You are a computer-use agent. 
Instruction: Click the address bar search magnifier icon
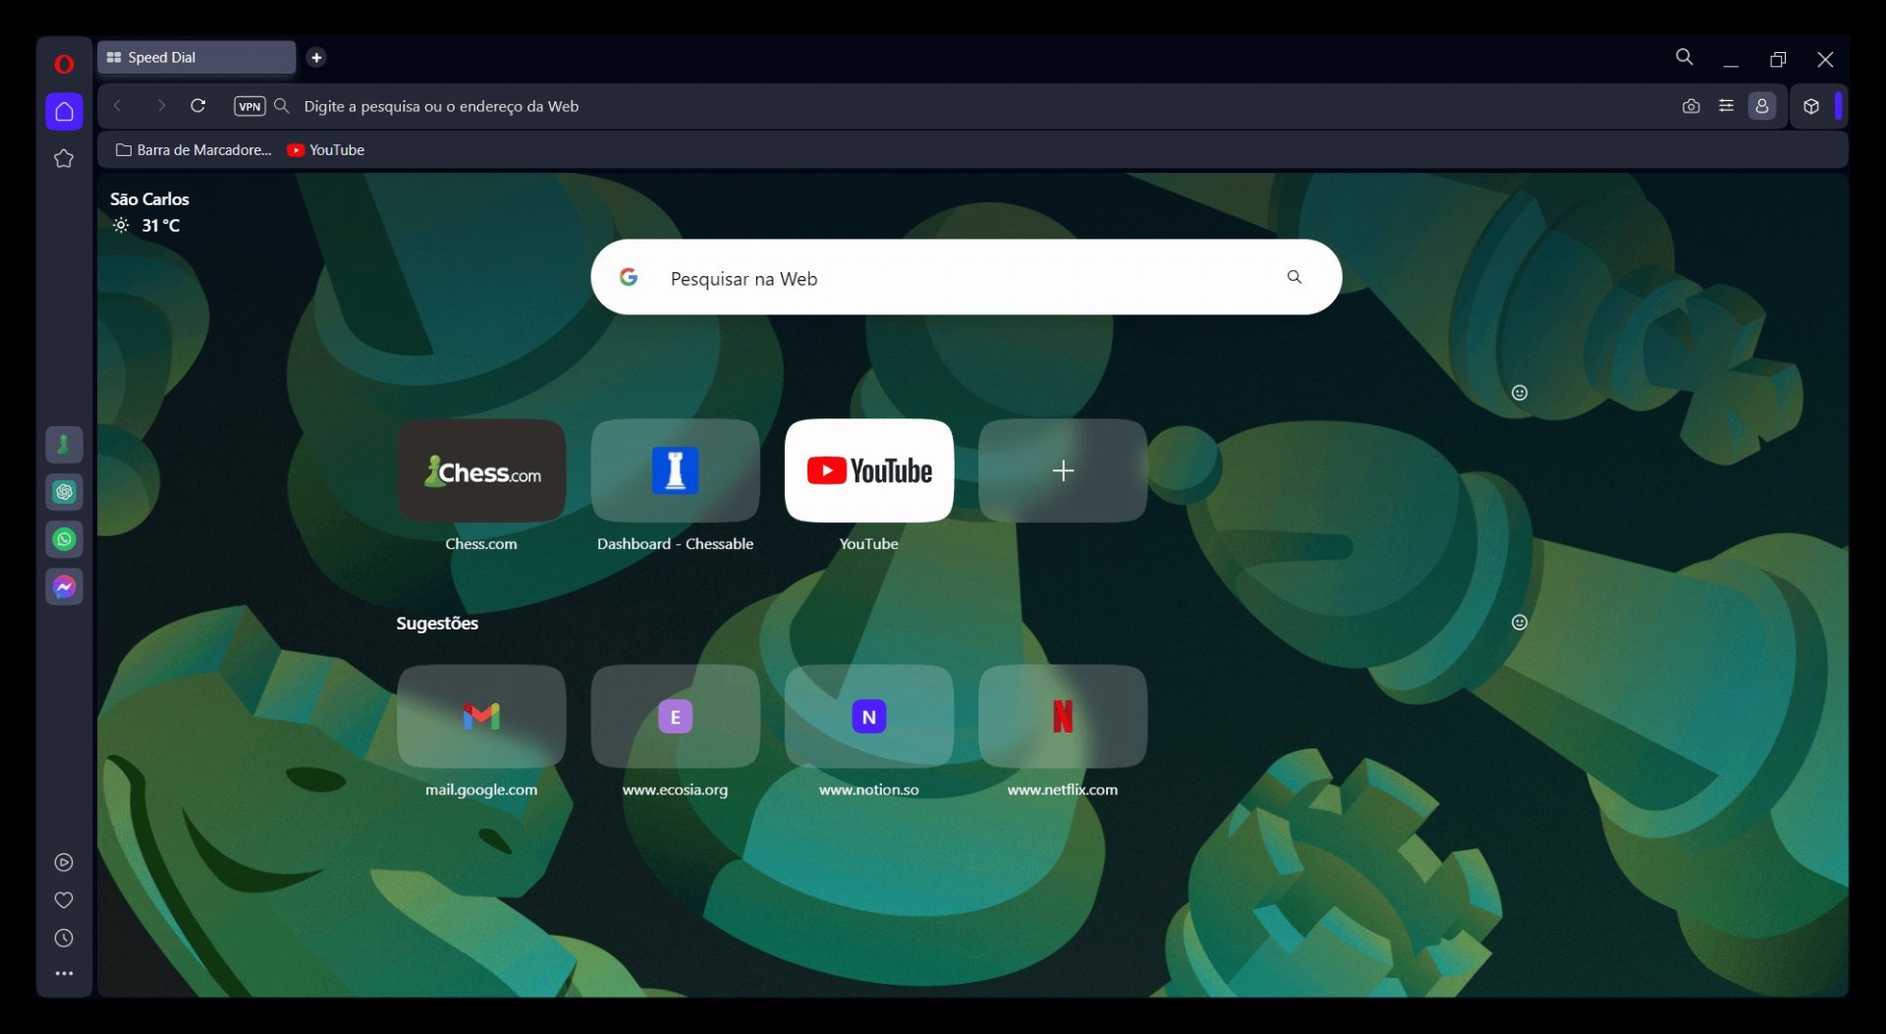[282, 106]
